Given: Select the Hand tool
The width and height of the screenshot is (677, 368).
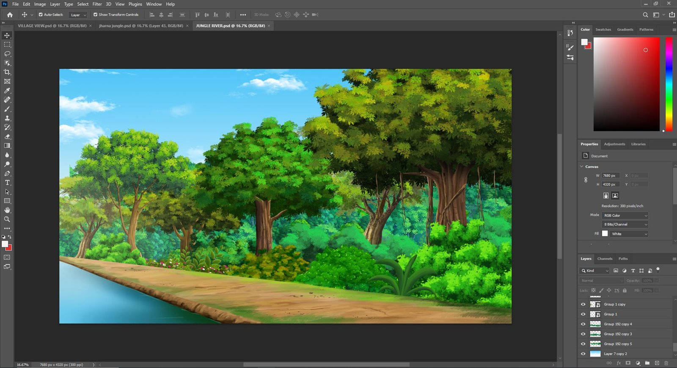Looking at the screenshot, I should (x=7, y=210).
